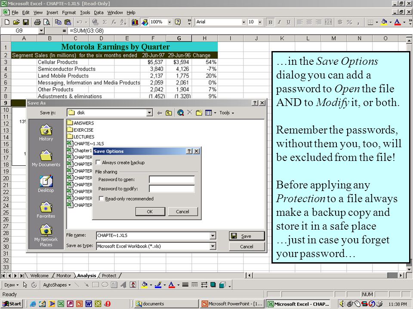Click Search the Web icon in Save As
Image resolution: width=413 pixels, height=309 pixels.
tap(180, 113)
